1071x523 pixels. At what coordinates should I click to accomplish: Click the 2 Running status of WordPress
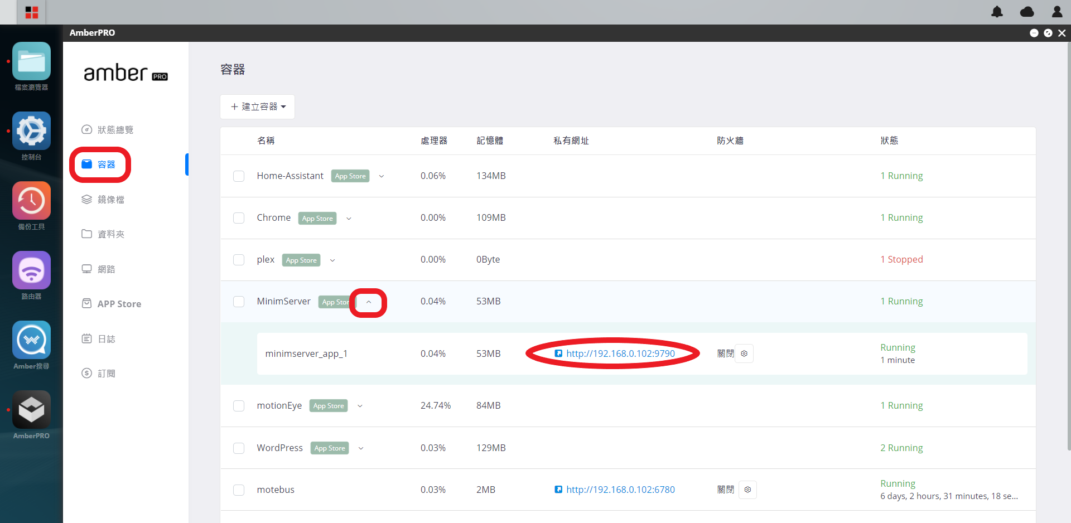point(901,448)
